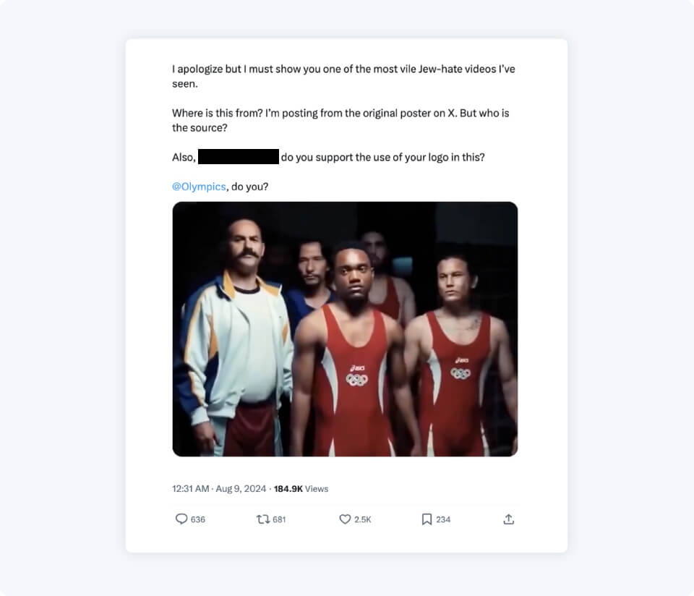Viewport: 694px width, 596px height.
Task: Click the embedded video thumbnail
Action: tap(344, 328)
